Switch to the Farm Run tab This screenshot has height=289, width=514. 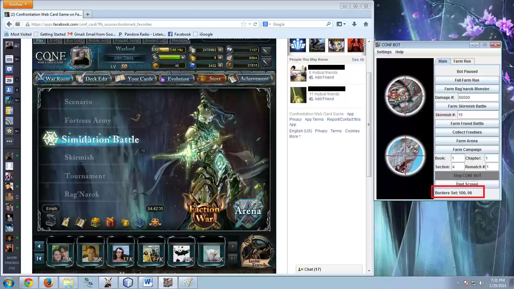(x=462, y=61)
